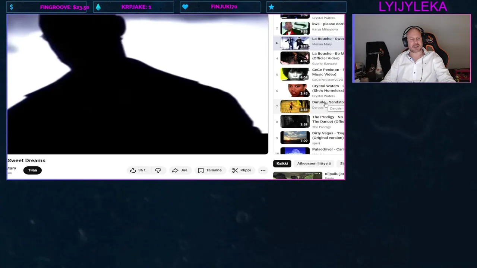
Task: Click Gabriel Ezequiel uploader name
Action: (x=325, y=63)
